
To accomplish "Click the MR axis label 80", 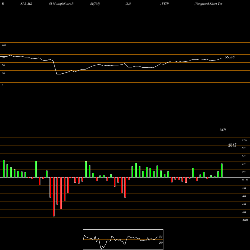I will pyautogui.click(x=244, y=148).
